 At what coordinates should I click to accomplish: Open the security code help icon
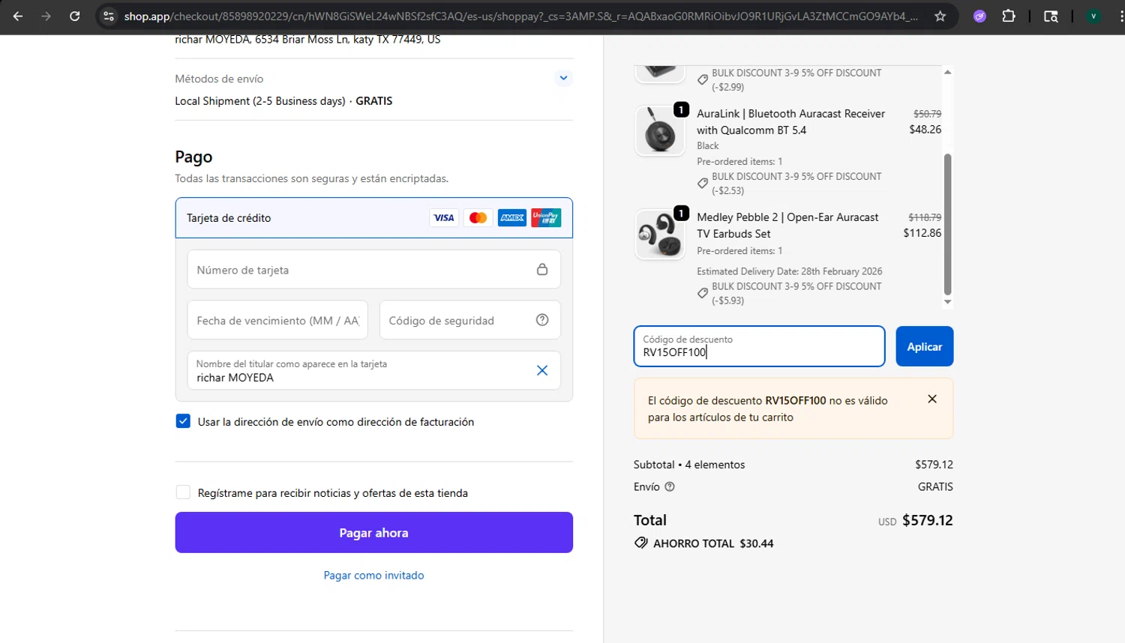click(x=542, y=320)
